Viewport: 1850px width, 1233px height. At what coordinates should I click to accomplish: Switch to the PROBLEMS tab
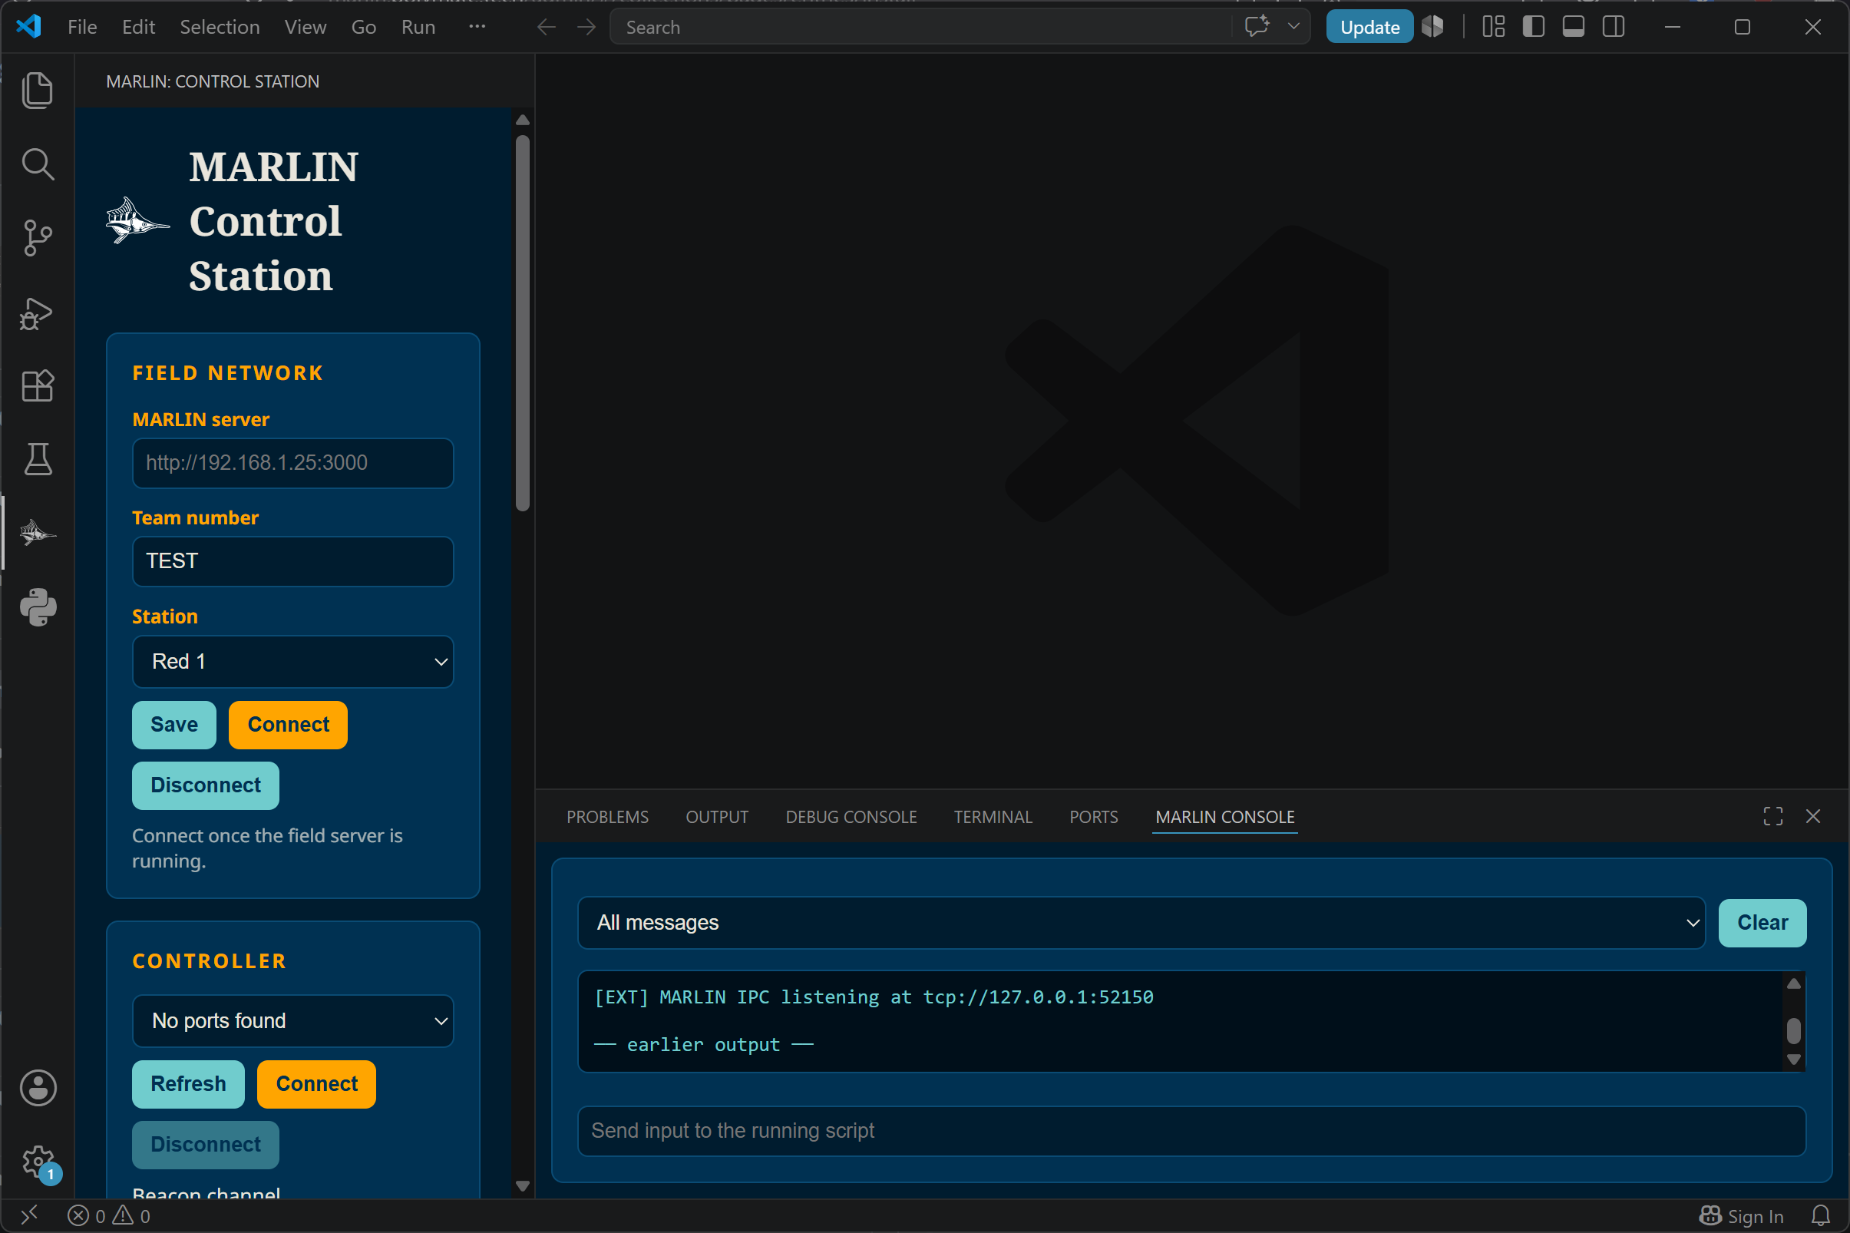click(607, 817)
